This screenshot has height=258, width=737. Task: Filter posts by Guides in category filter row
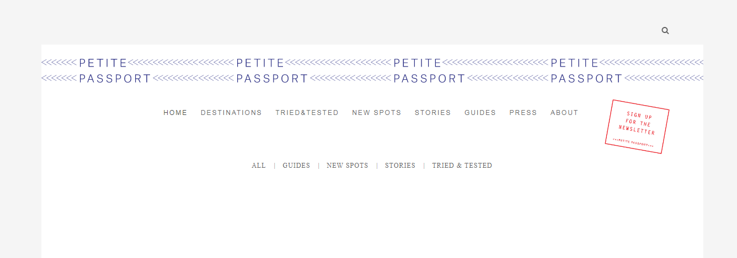[x=296, y=166]
